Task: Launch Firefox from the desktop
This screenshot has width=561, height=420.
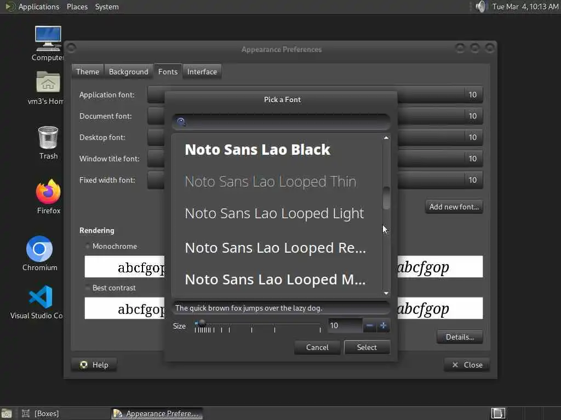Action: (x=48, y=196)
